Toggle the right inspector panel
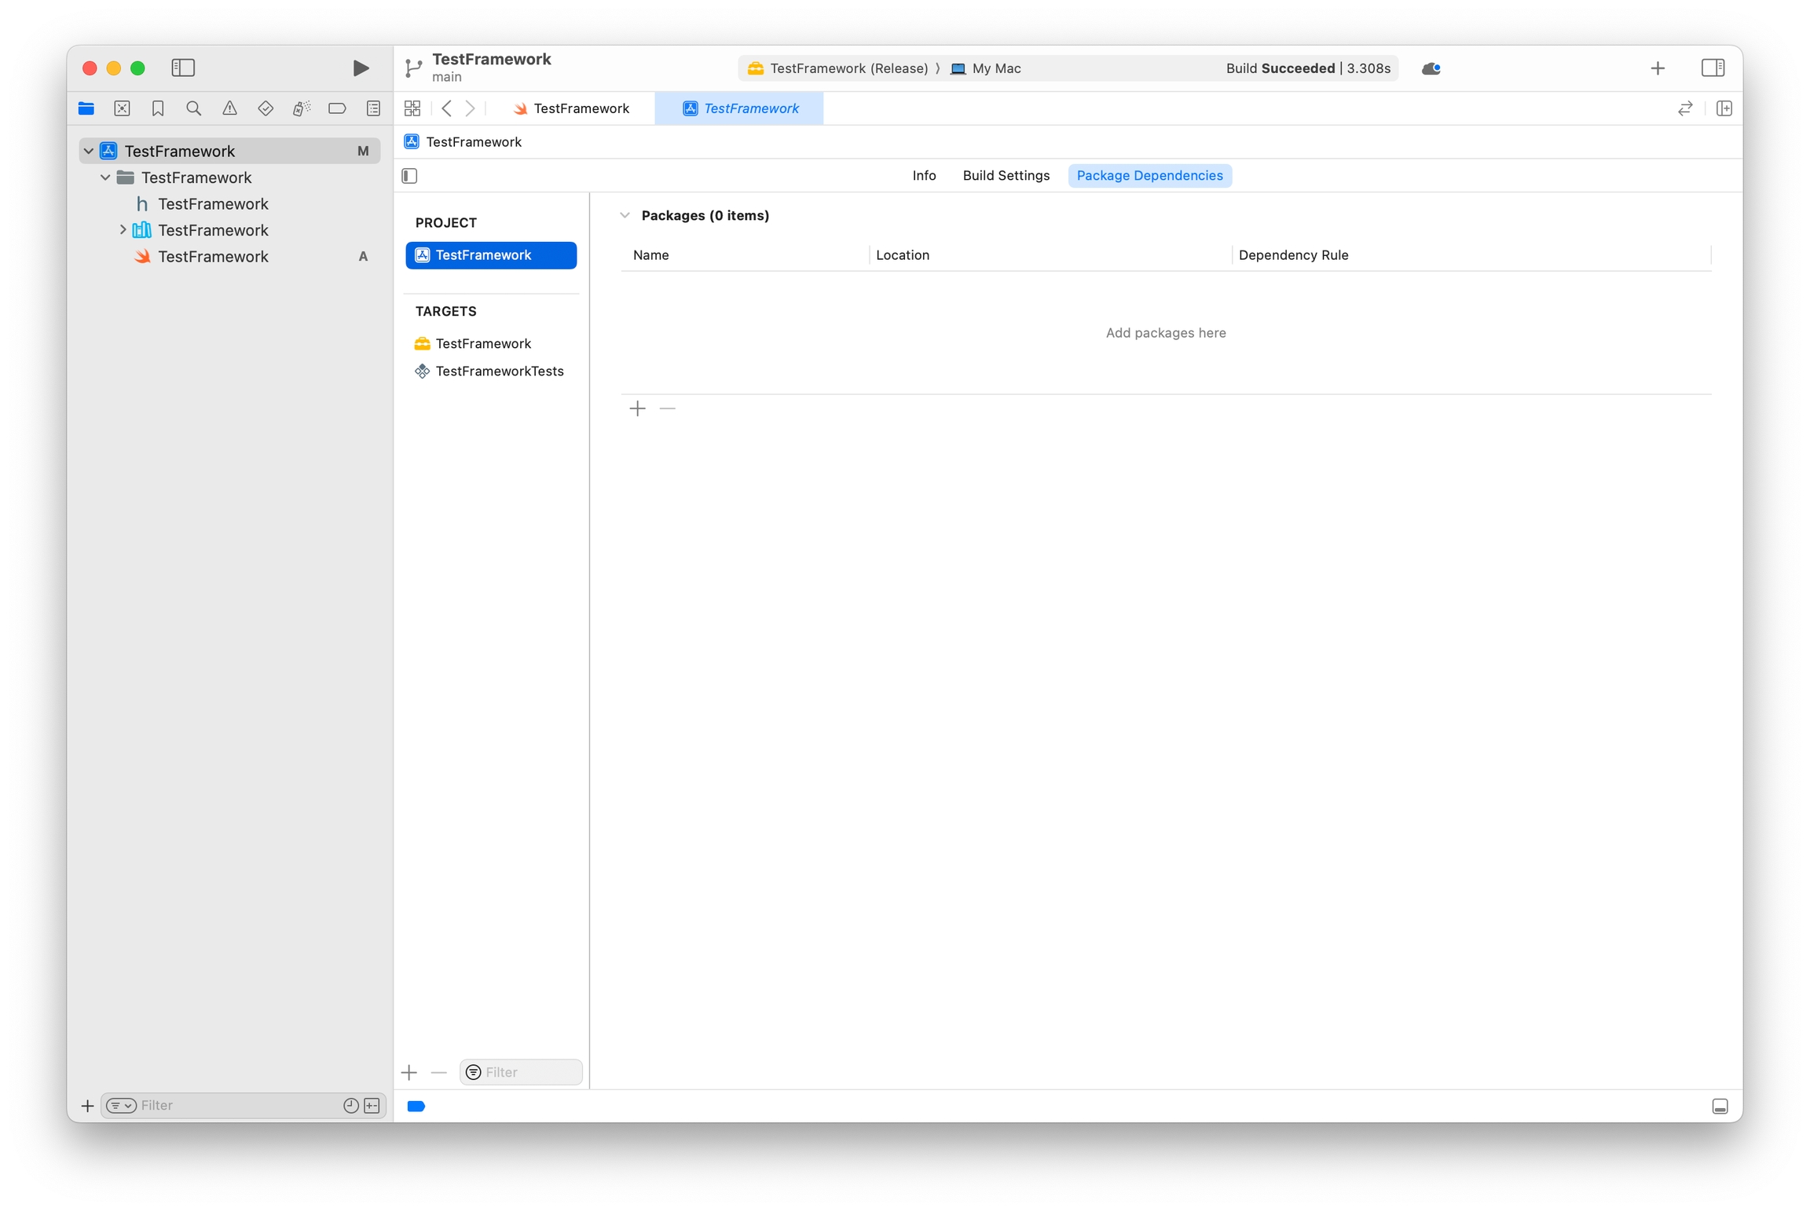1810x1211 pixels. coord(1713,68)
